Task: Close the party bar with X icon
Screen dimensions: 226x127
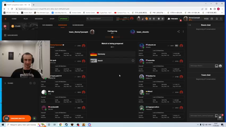Action: point(162,19)
